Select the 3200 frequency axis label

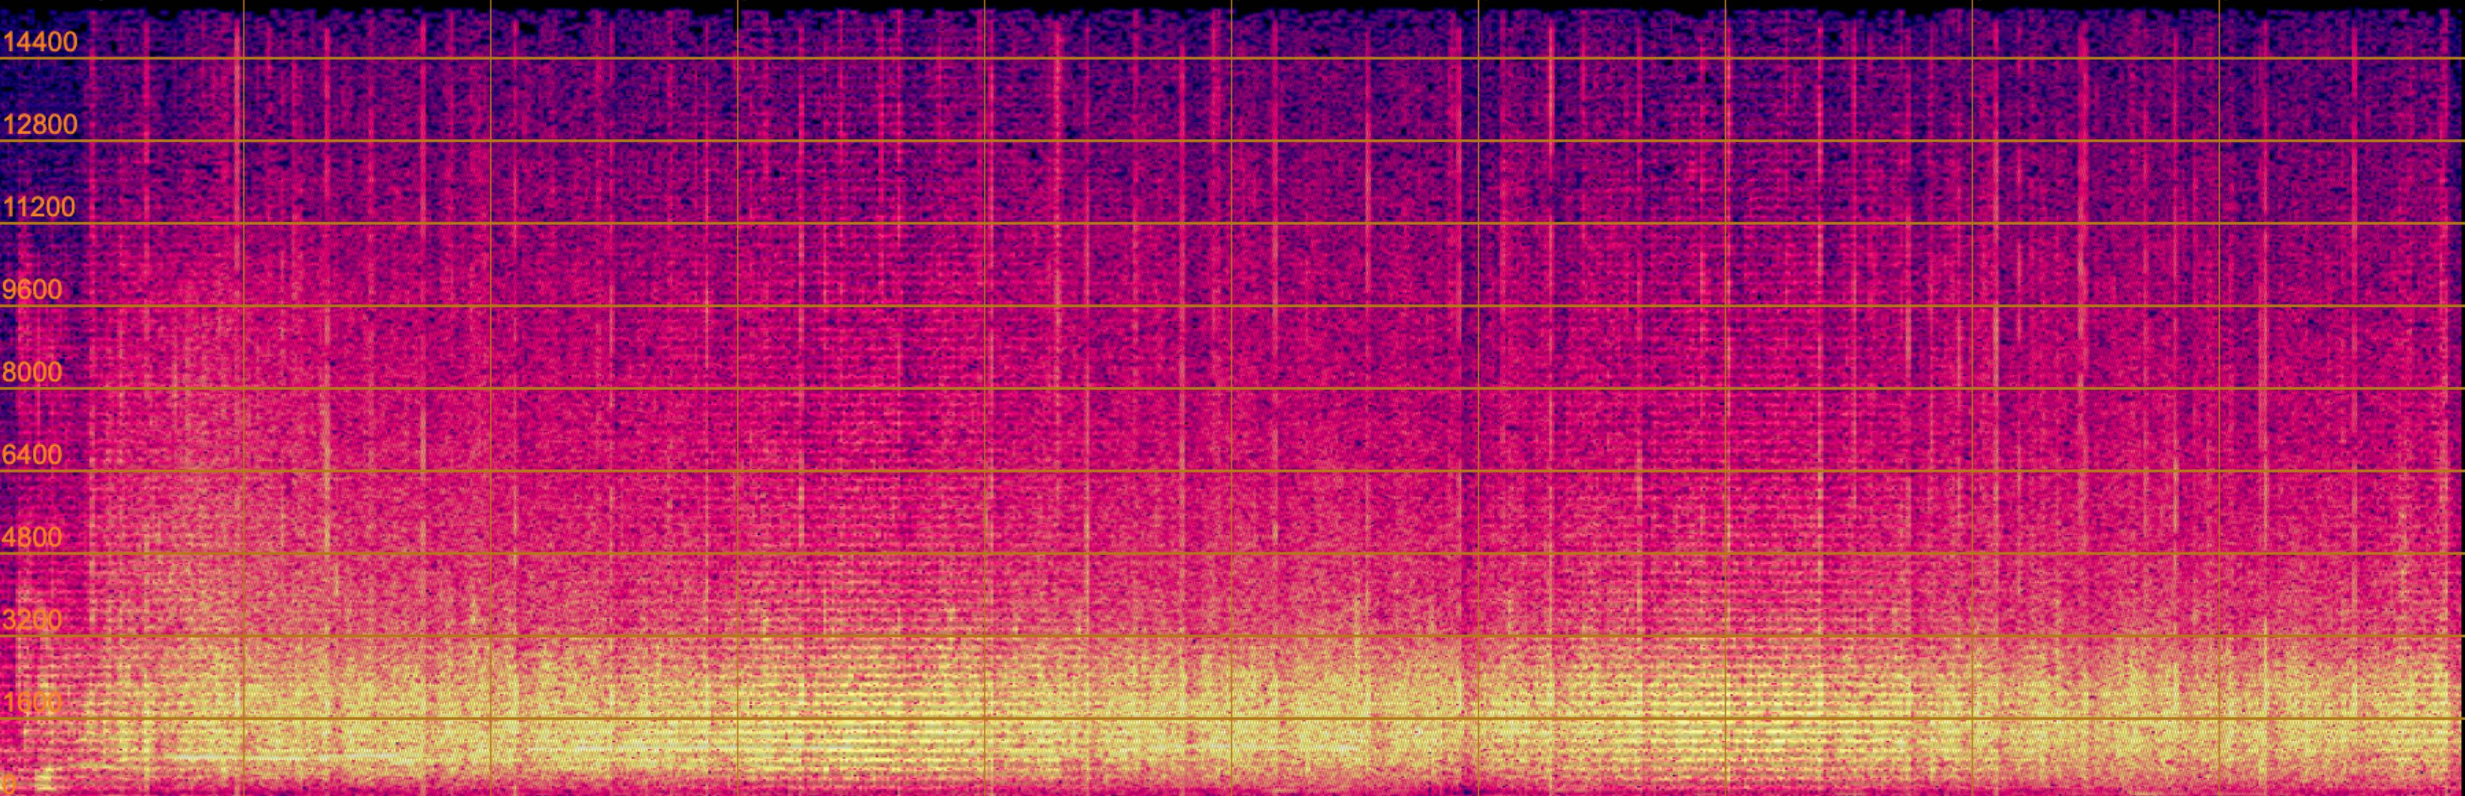click(x=32, y=620)
